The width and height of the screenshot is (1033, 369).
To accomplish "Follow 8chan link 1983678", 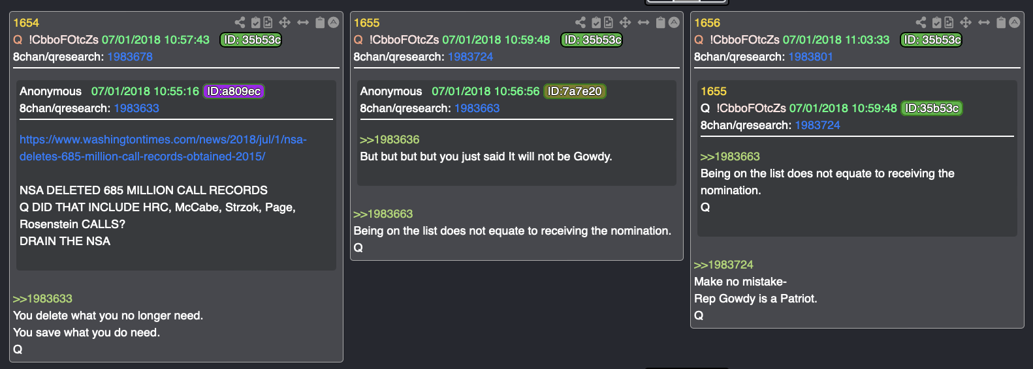I will (130, 57).
